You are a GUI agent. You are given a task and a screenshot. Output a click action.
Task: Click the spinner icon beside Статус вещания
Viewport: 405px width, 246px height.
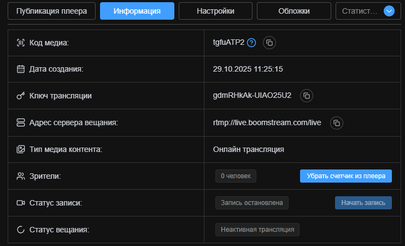(21, 230)
